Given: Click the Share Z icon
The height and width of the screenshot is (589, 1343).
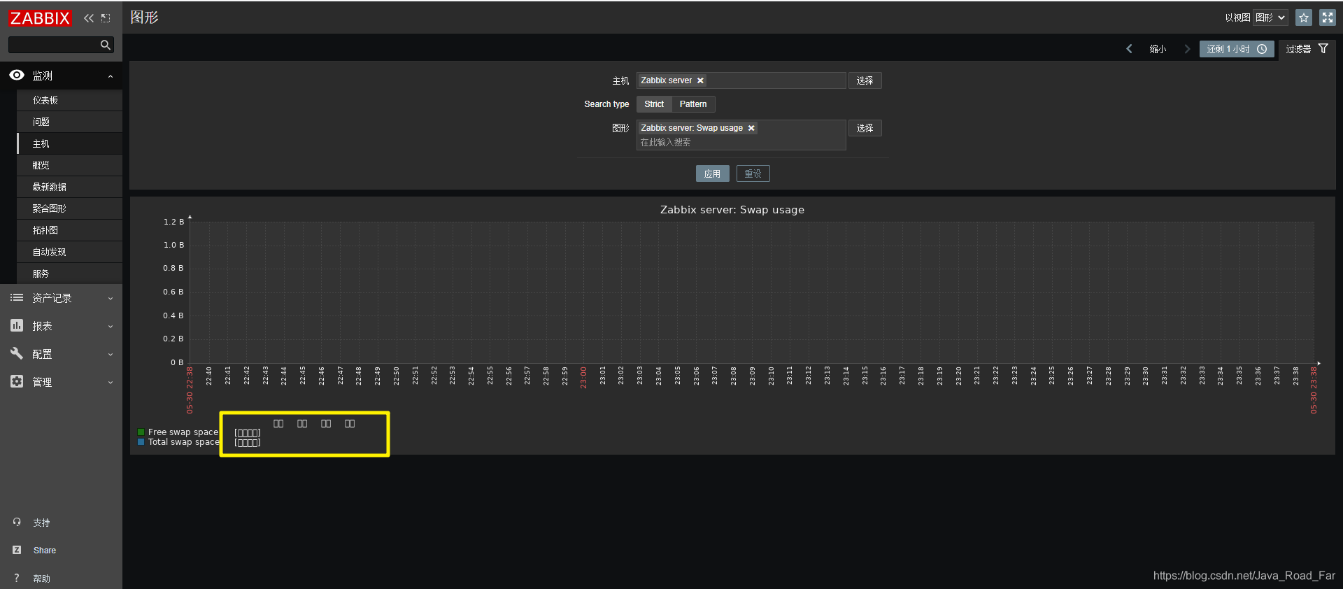Looking at the screenshot, I should pos(17,550).
